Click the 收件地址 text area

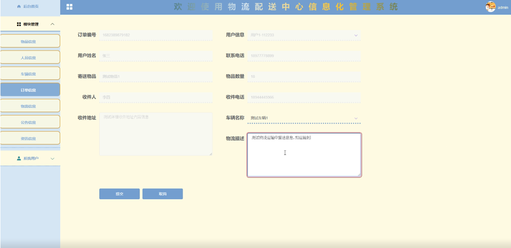(x=156, y=134)
